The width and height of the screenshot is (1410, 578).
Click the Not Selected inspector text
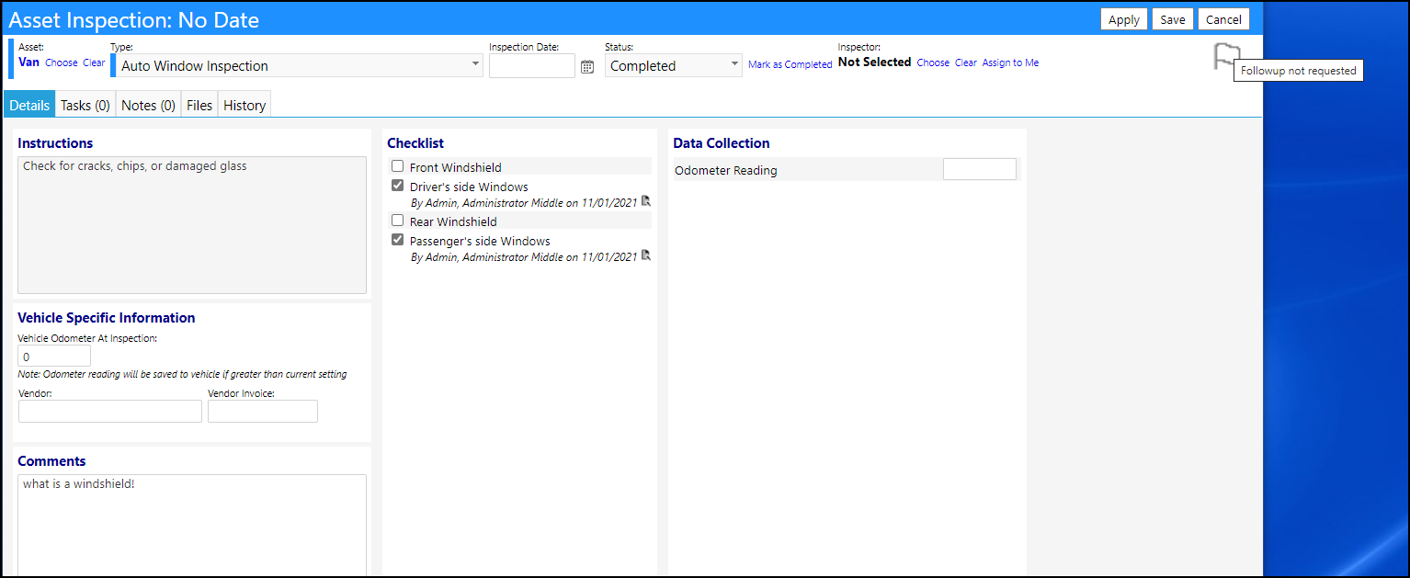click(874, 62)
